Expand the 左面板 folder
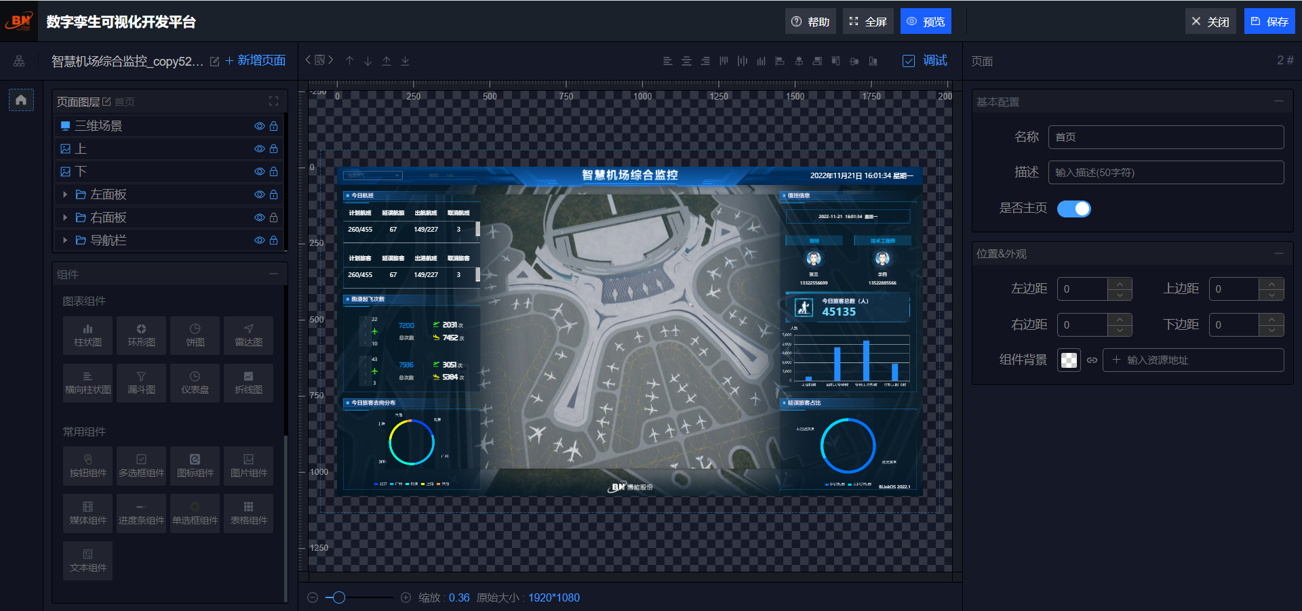 [65, 194]
